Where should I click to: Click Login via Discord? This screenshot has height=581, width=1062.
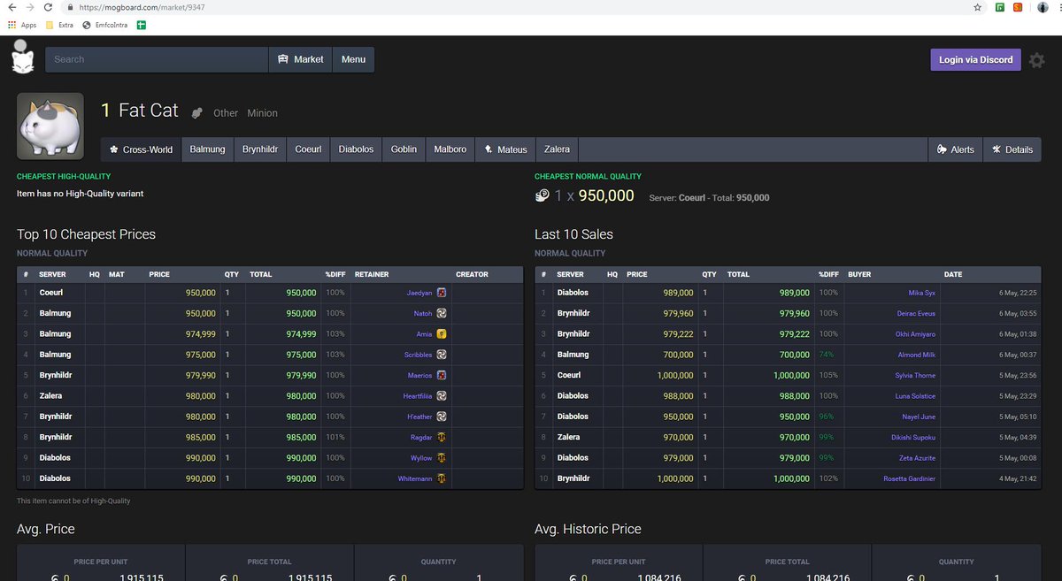(975, 59)
